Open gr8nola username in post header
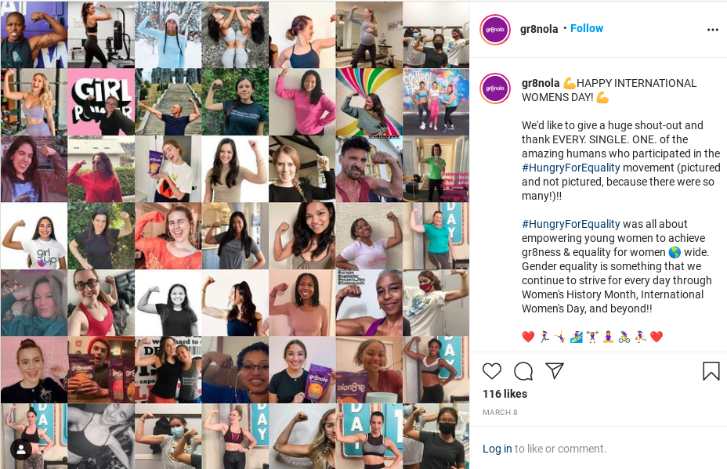Image resolution: width=727 pixels, height=469 pixels. click(539, 29)
